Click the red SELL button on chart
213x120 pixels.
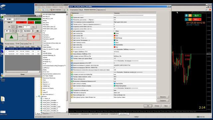[197, 20]
